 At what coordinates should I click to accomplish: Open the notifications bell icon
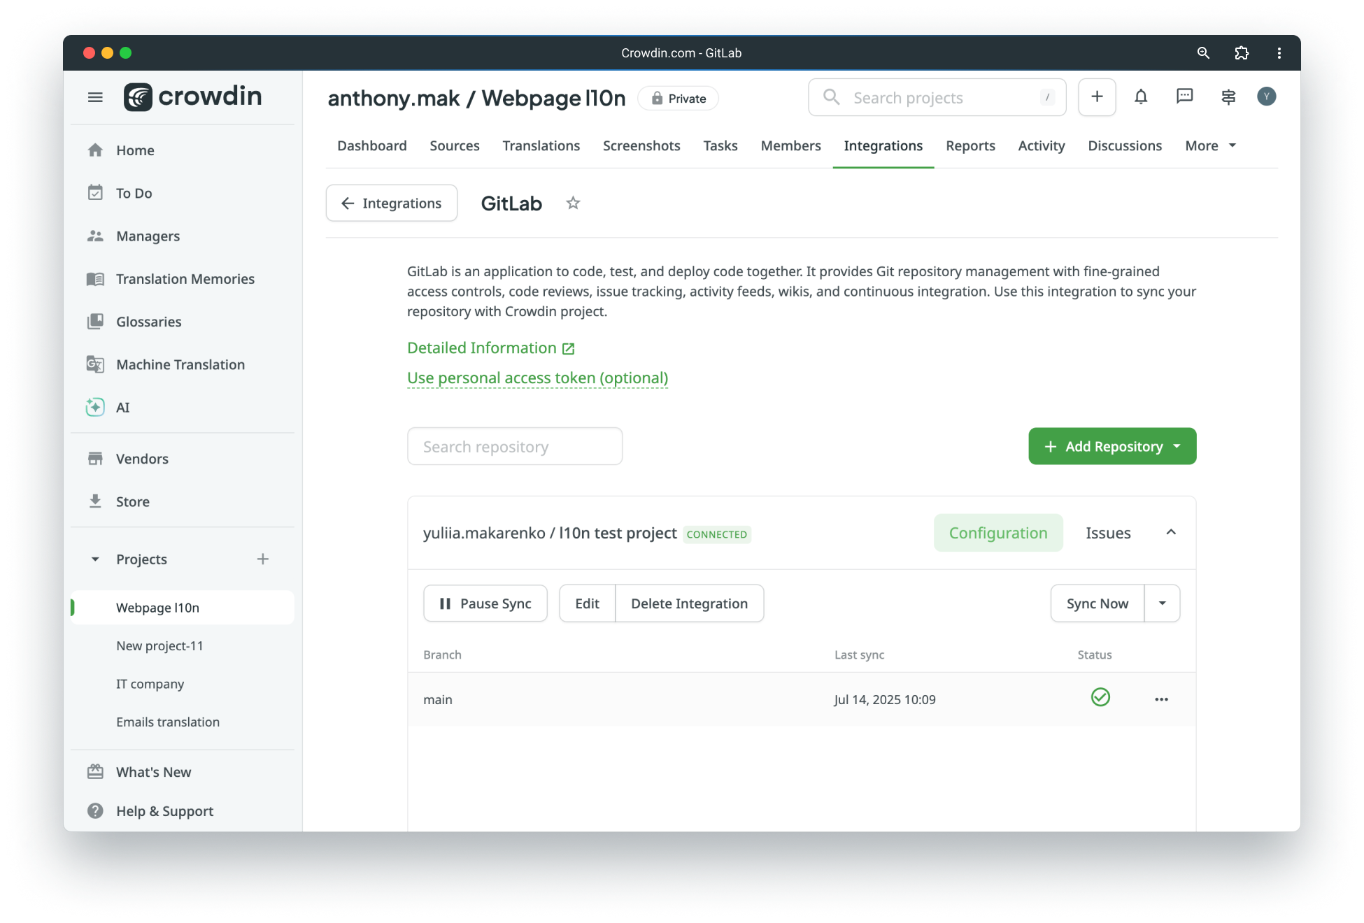coord(1141,97)
